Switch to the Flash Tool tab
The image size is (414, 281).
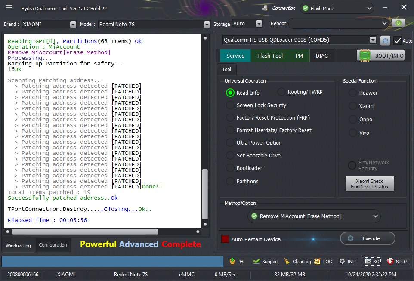tap(270, 56)
